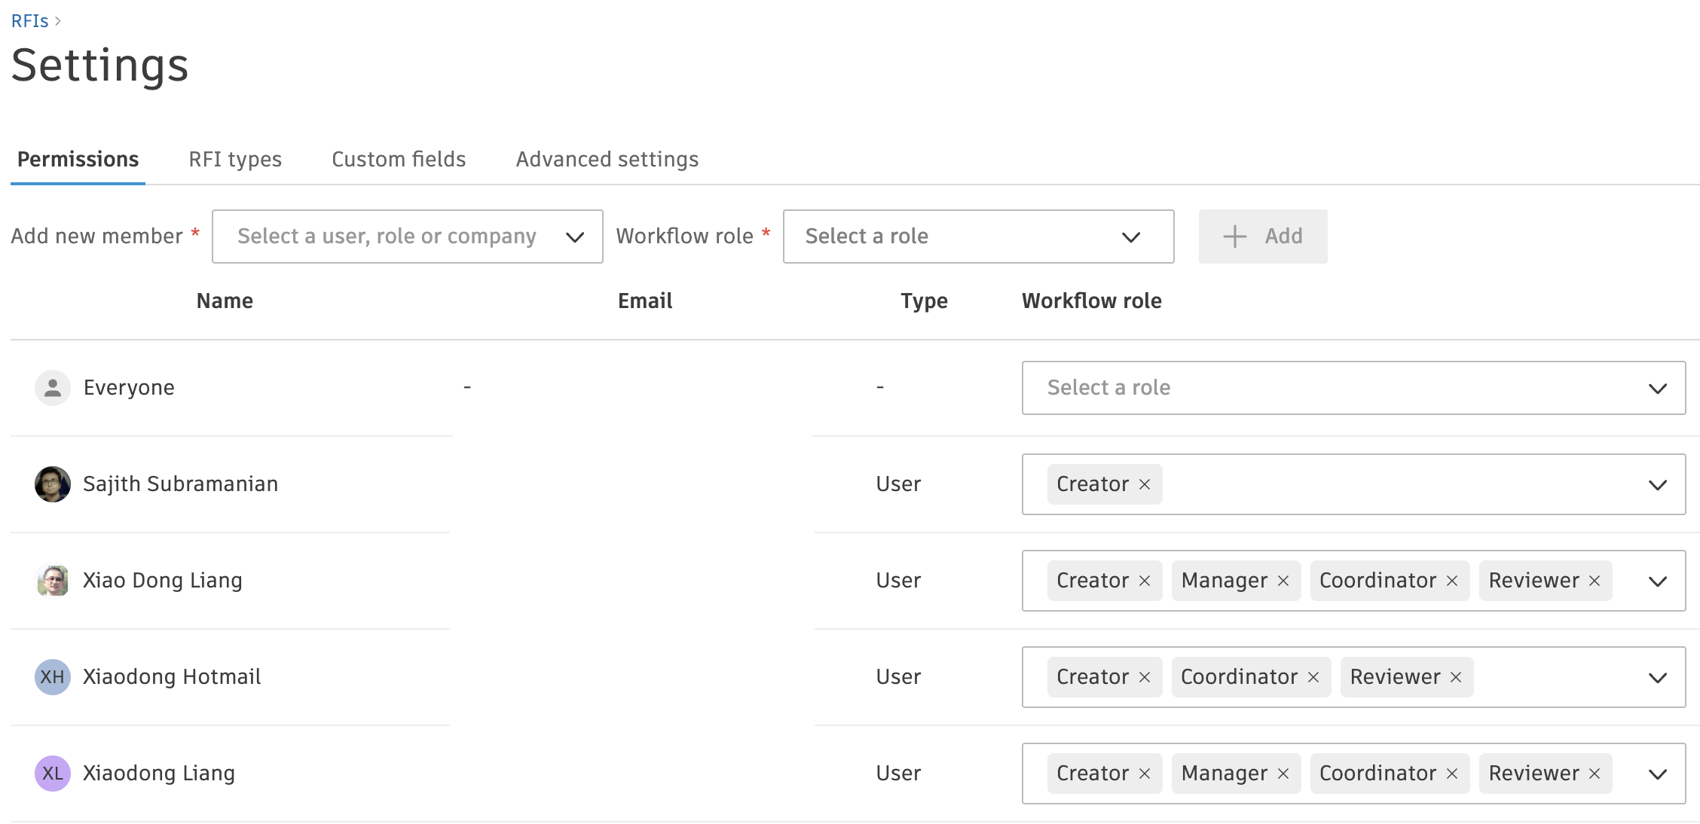
Task: Open the Custom fields tab
Action: click(398, 159)
